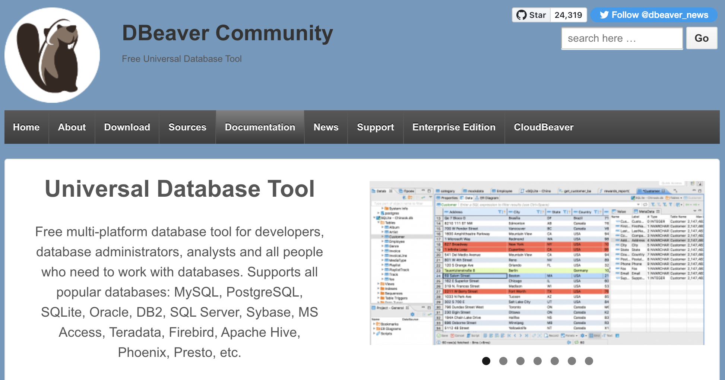Open the 24,319 stargazers count link
725x380 pixels.
pyautogui.click(x=569, y=15)
